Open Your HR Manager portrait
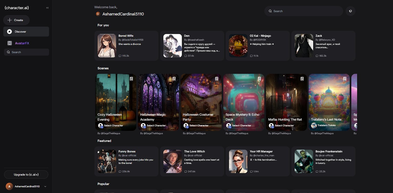The image size is (393, 193). (238, 162)
